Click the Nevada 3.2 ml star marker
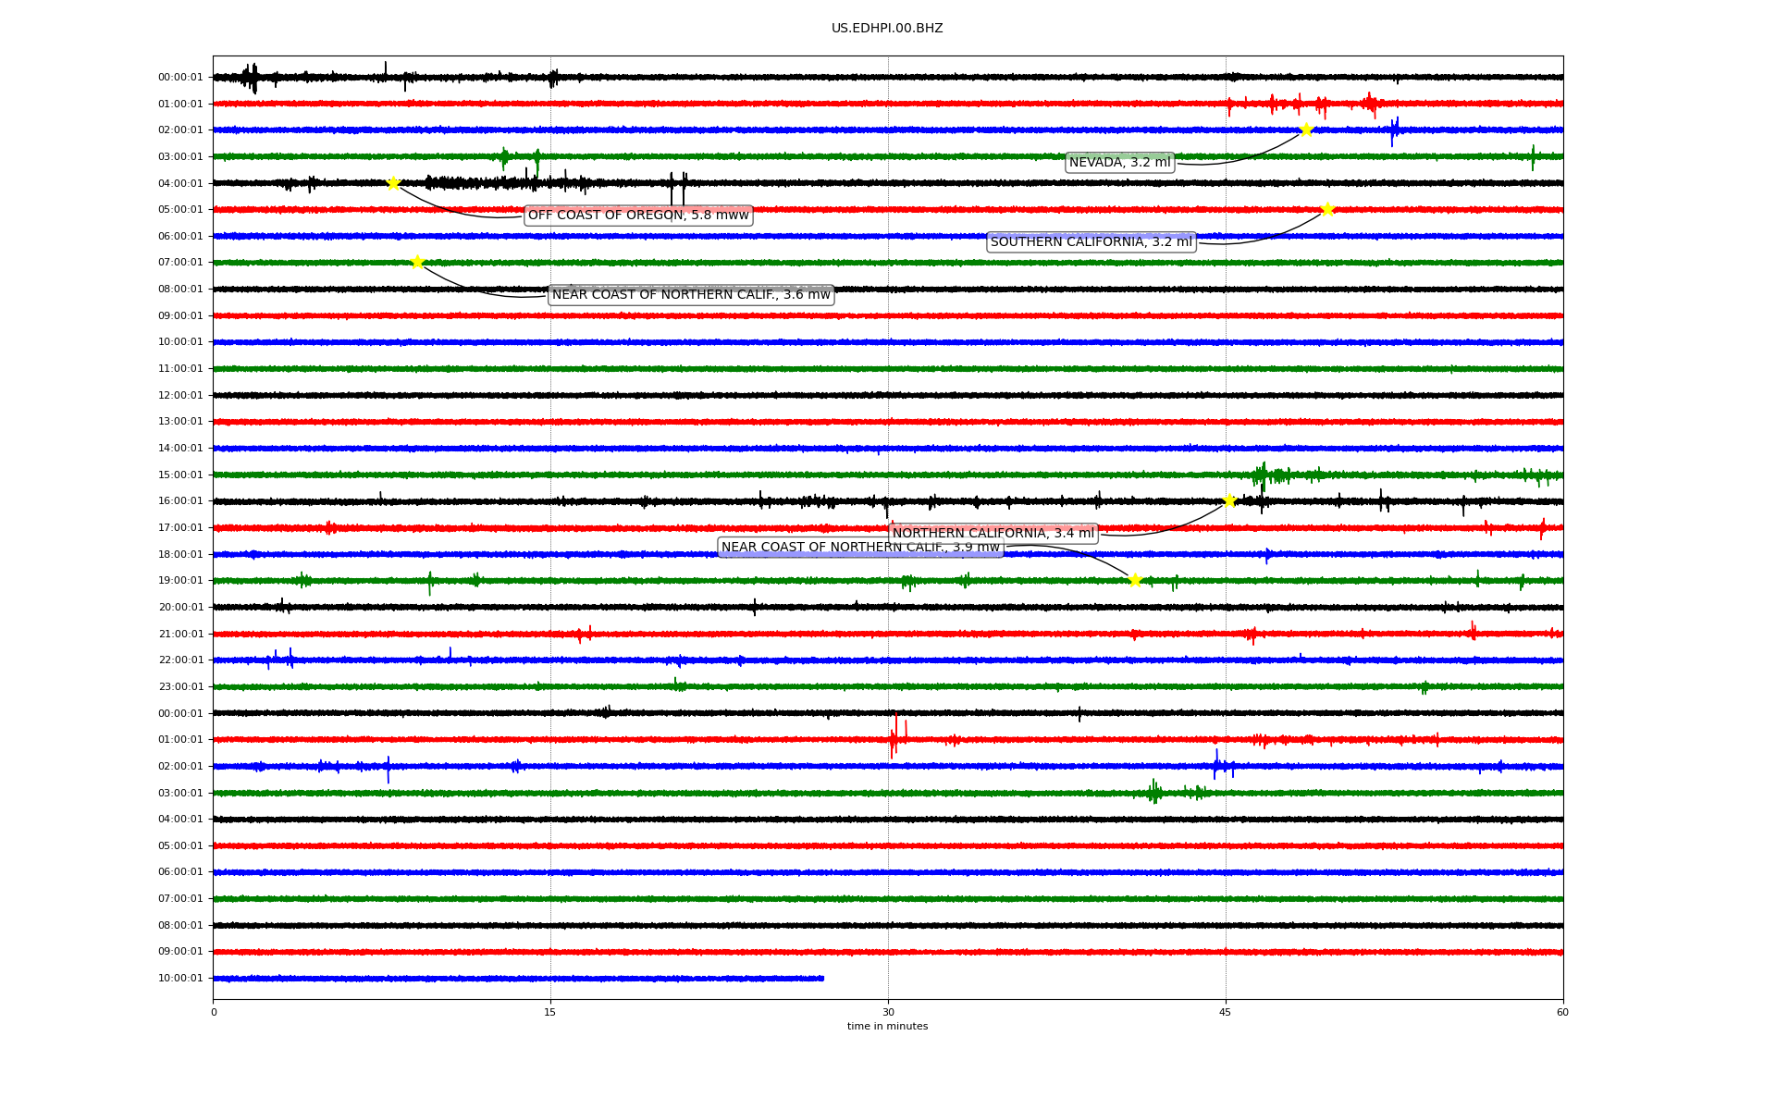The width and height of the screenshot is (1776, 1110). tap(1306, 129)
